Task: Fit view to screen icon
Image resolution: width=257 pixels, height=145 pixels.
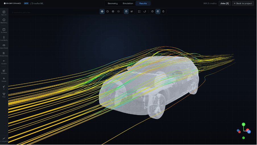Action: 139,11
